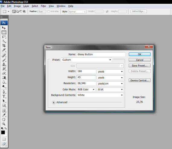Enable the Anti-alias checkbox
The width and height of the screenshot is (172, 149).
coord(49,11)
